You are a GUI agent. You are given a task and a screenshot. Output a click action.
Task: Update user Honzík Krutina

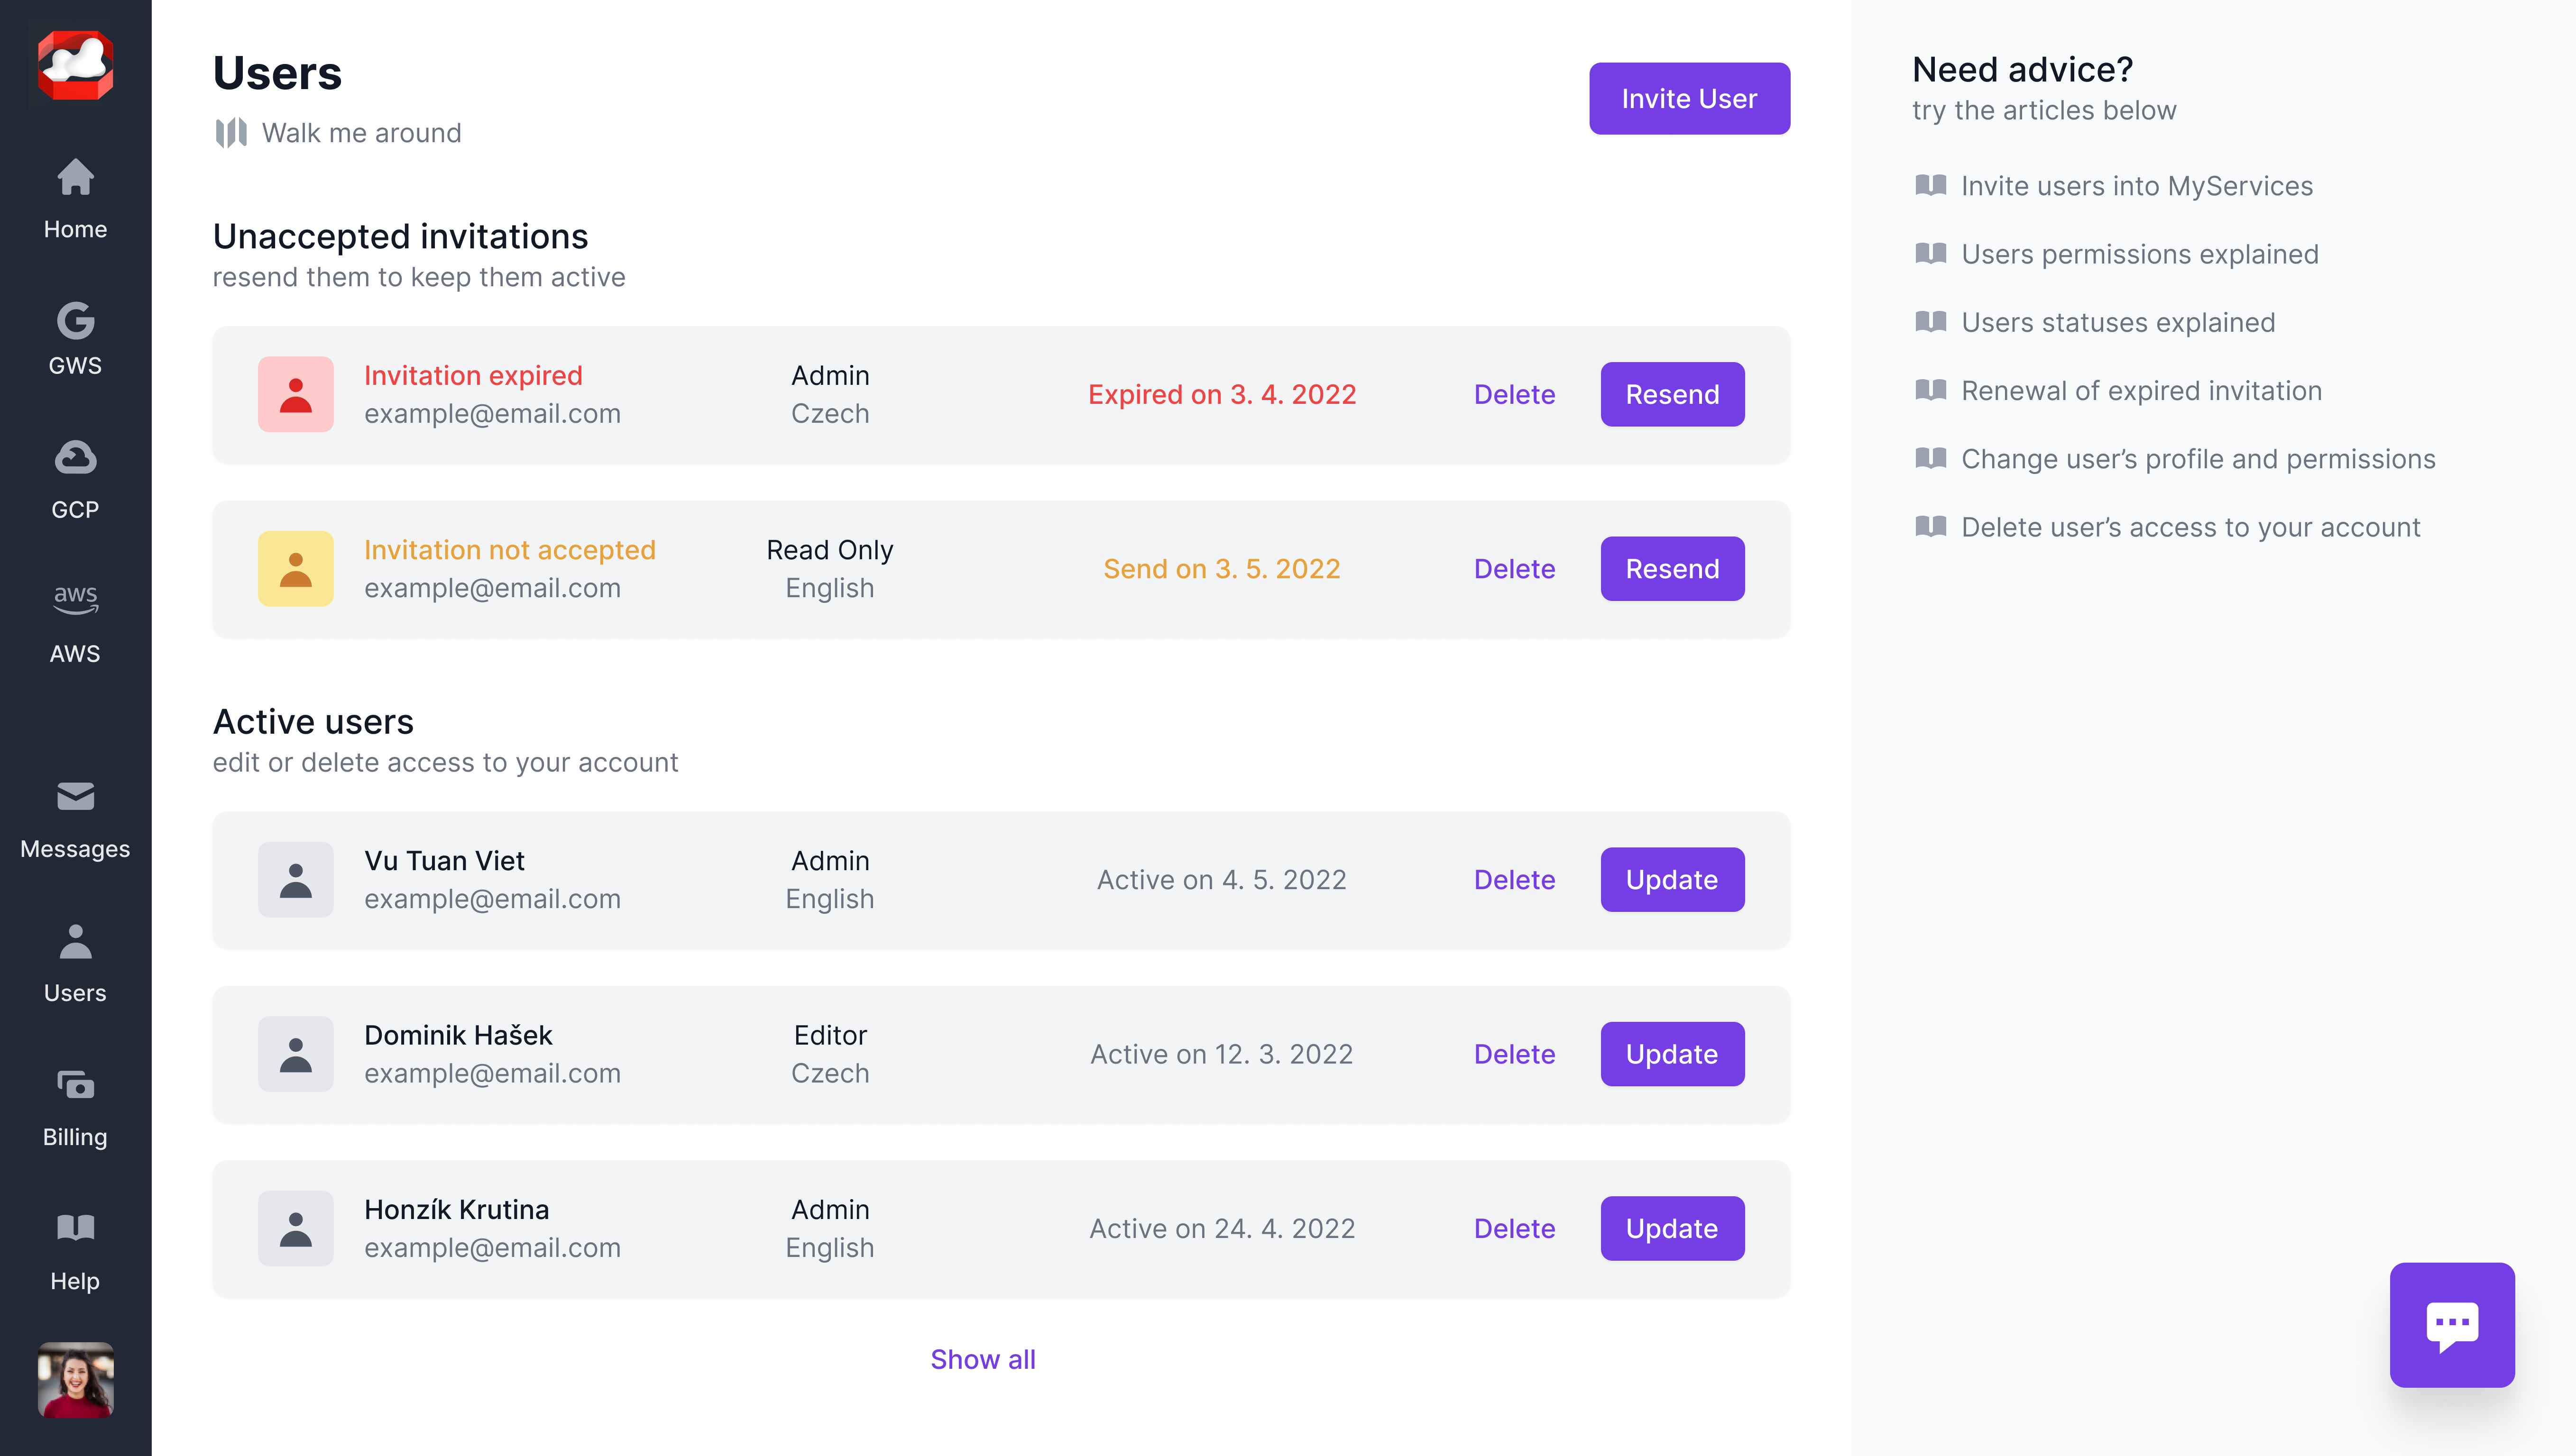1672,1228
